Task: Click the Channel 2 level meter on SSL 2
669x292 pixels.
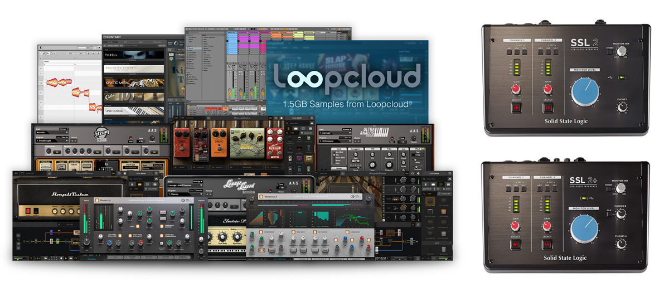Action: tap(547, 68)
